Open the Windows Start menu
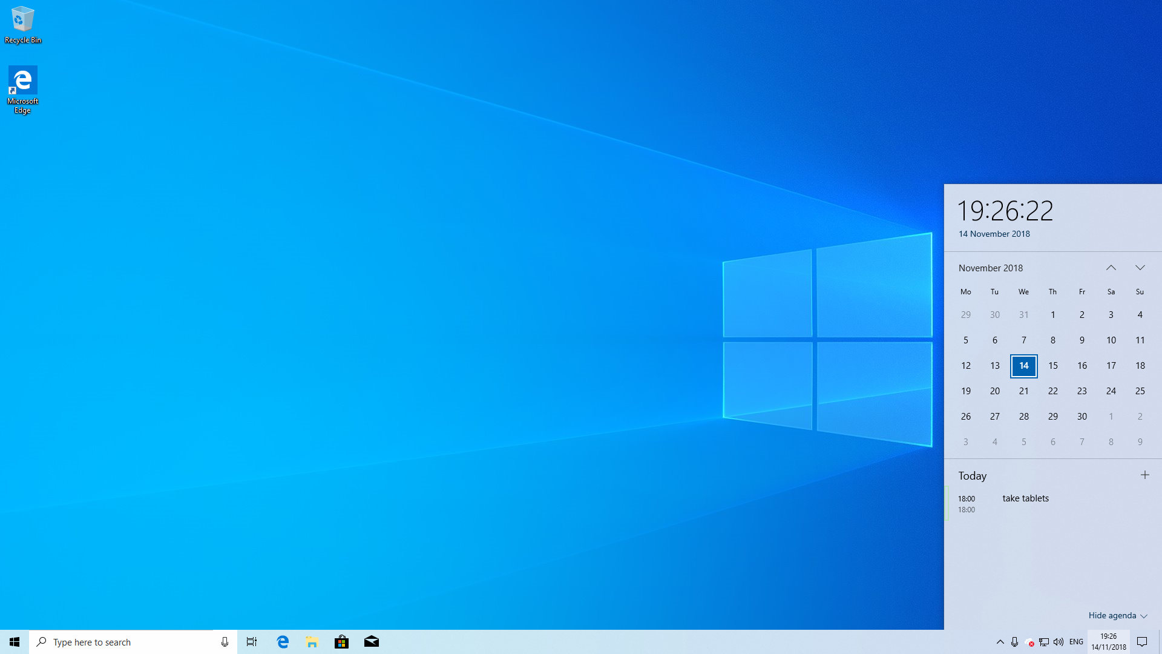 [x=15, y=642]
